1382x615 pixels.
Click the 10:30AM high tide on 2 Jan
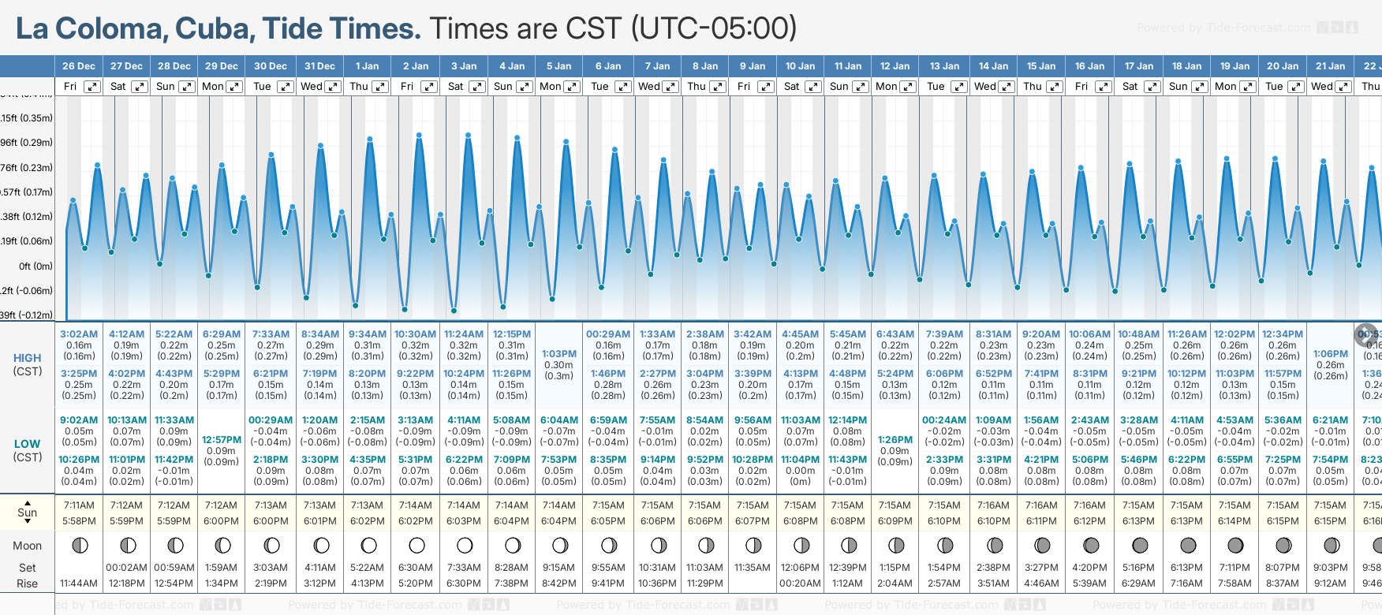(415, 334)
